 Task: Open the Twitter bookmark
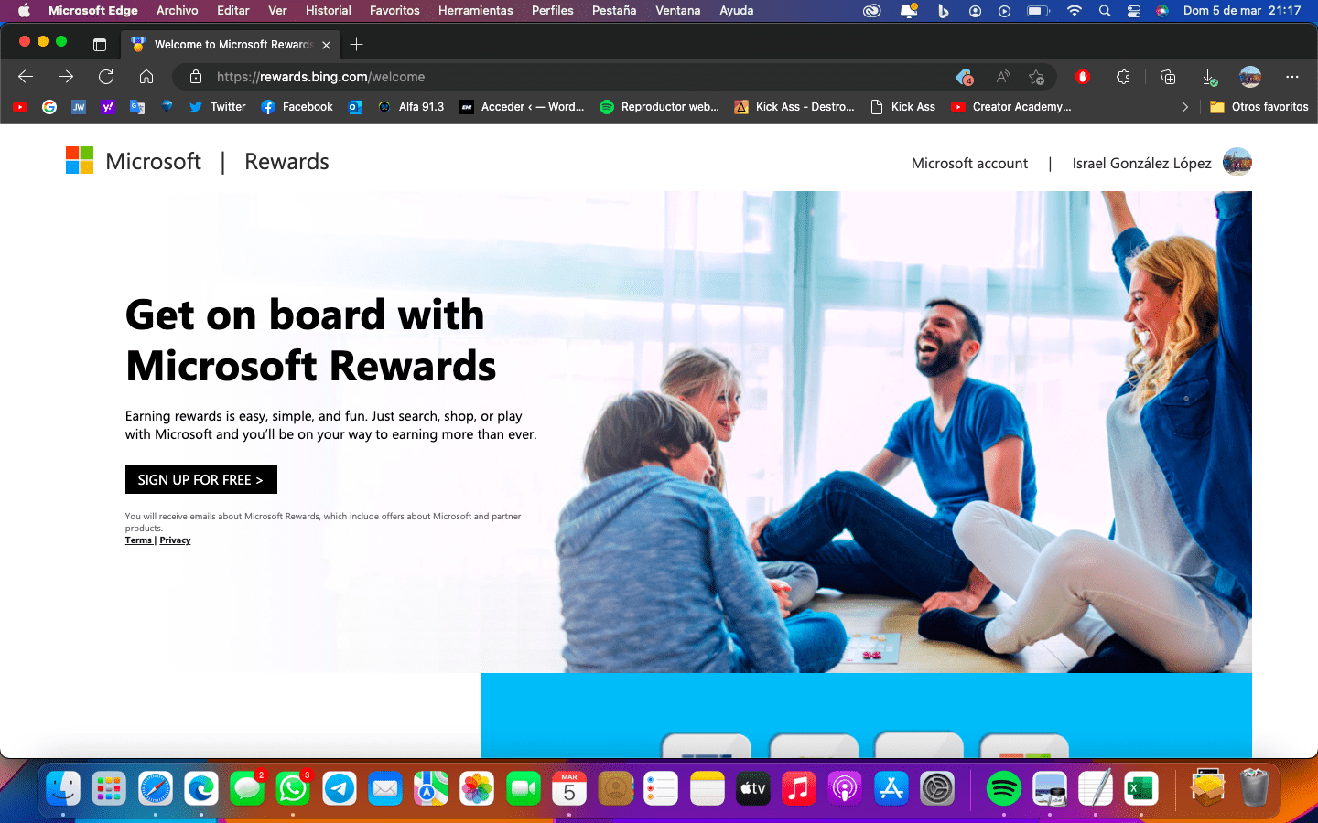[217, 107]
